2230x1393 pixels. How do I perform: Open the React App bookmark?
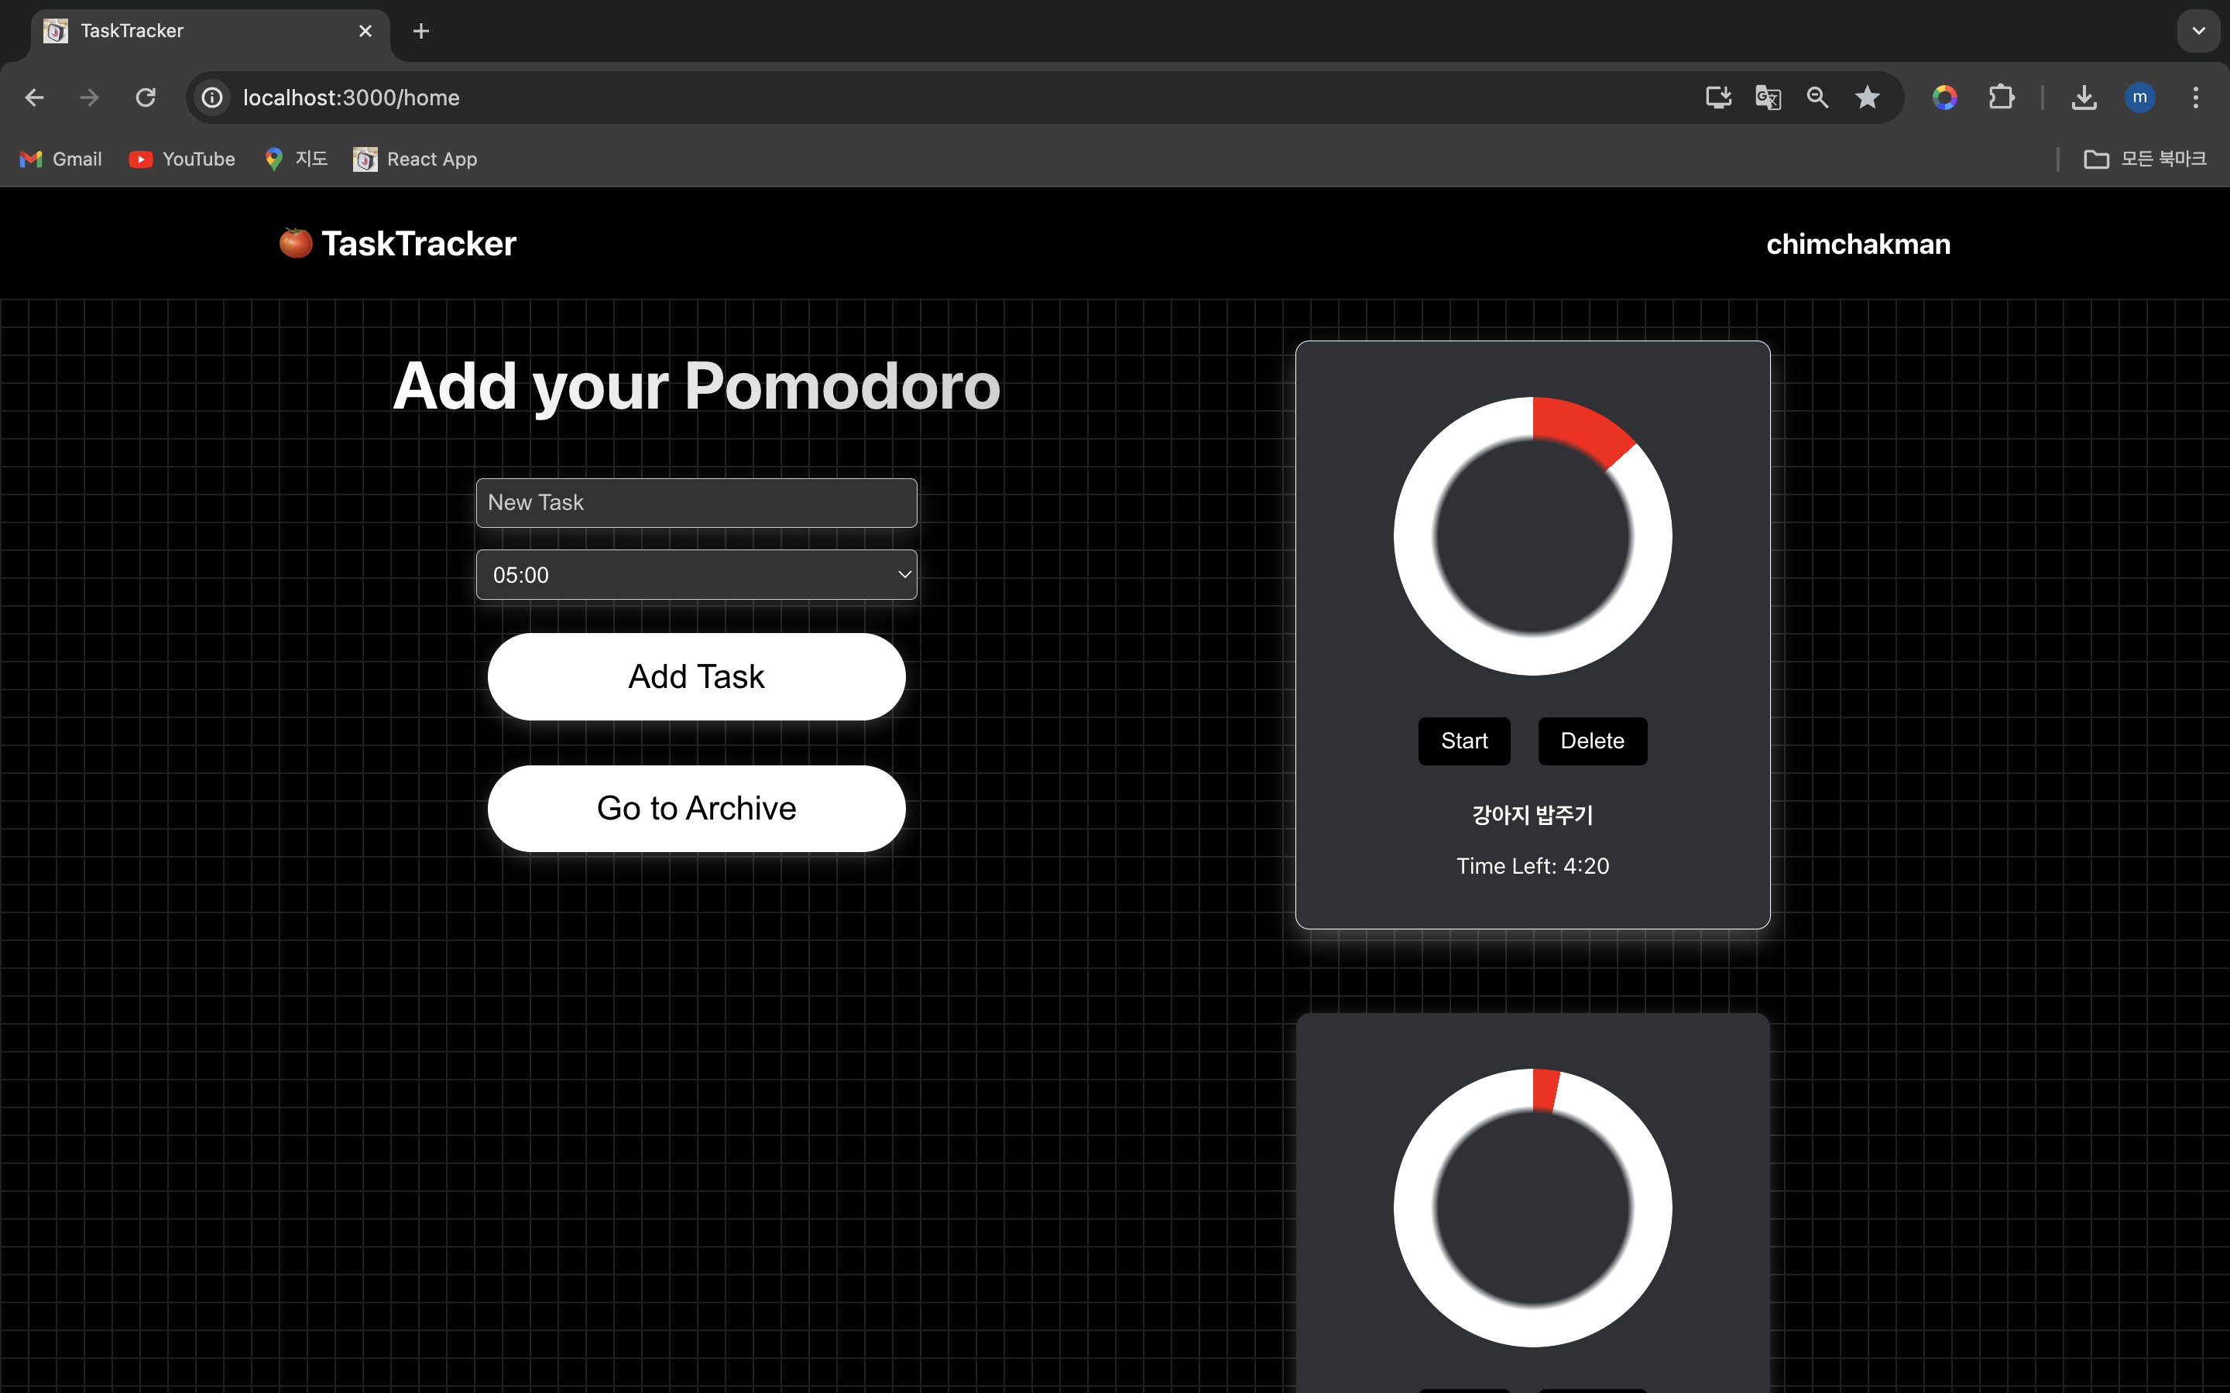coord(416,159)
